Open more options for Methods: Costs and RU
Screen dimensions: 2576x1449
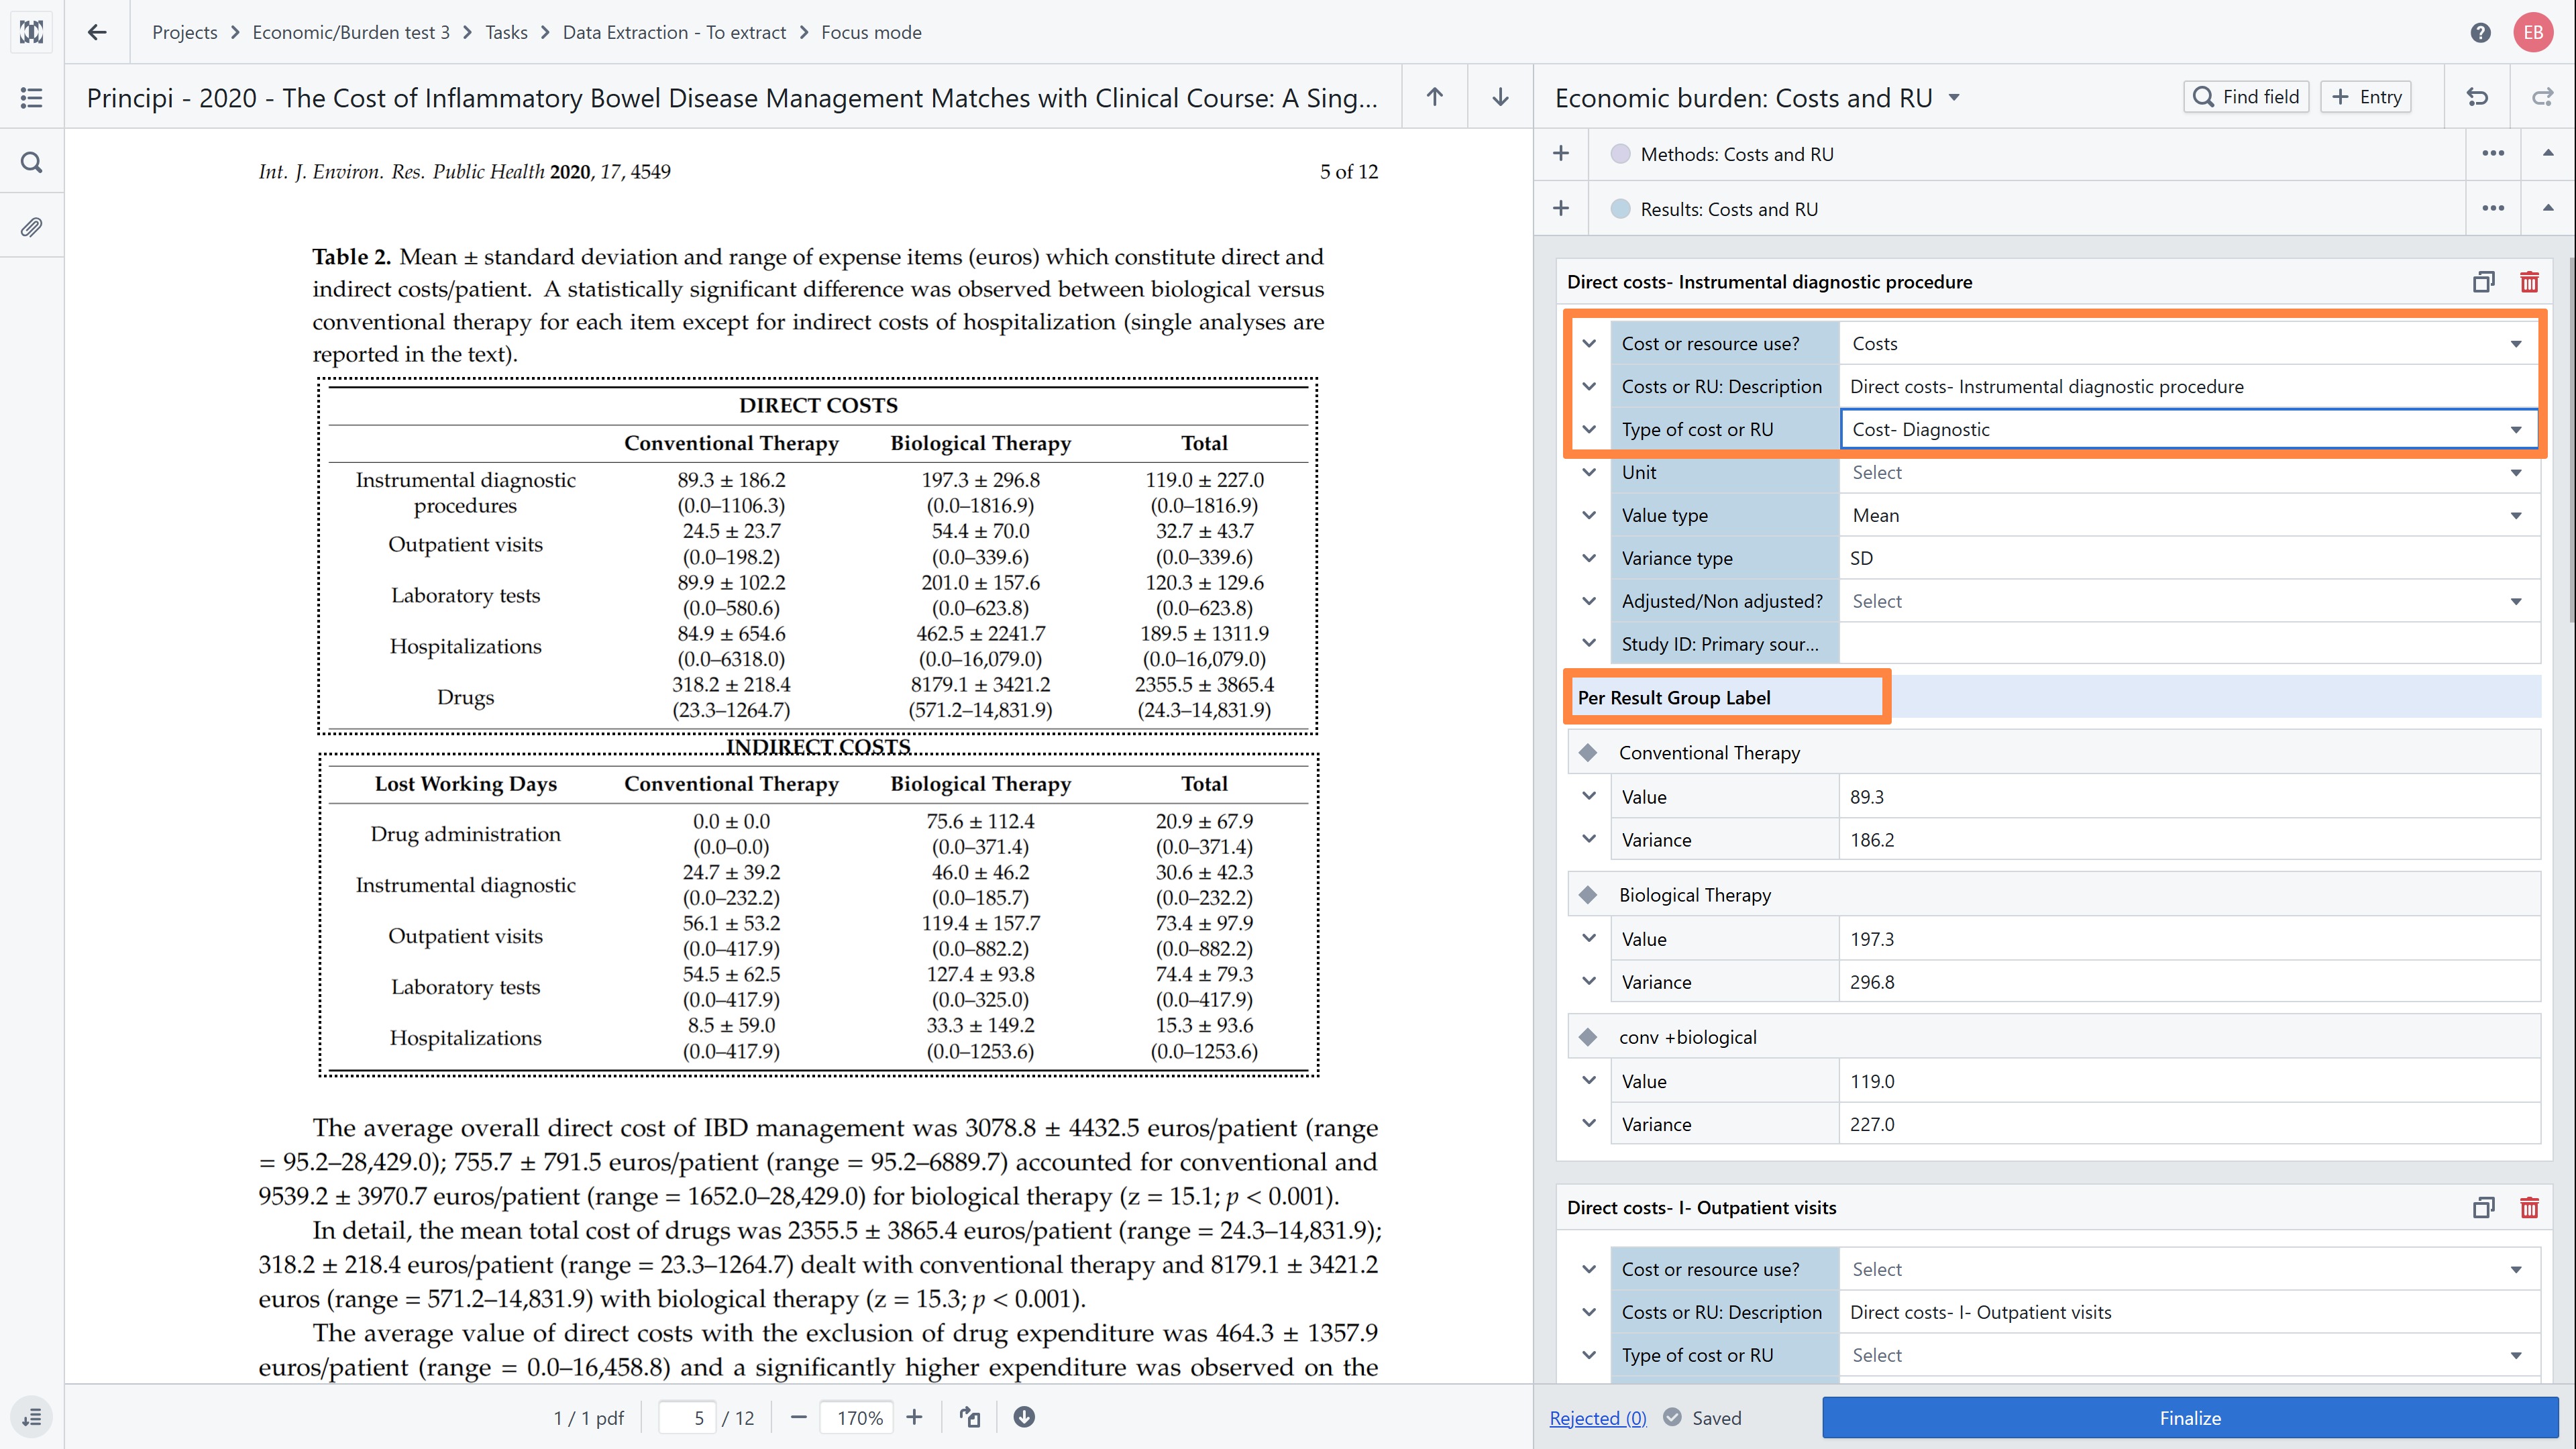tap(2493, 154)
